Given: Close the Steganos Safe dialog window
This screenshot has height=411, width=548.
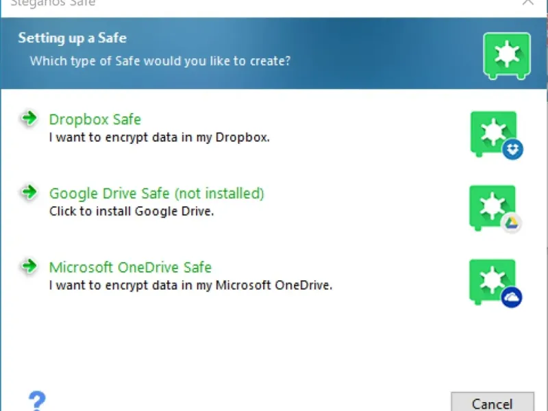Looking at the screenshot, I should tap(527, 3).
